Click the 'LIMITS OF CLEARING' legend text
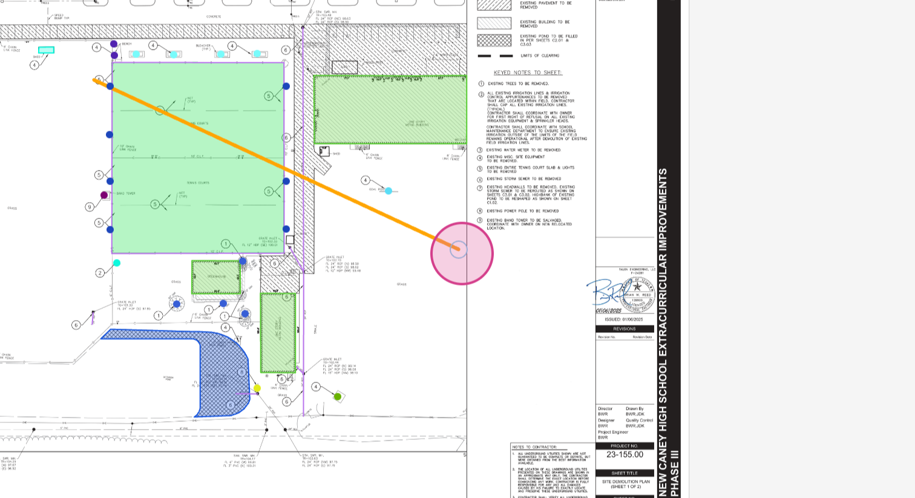This screenshot has height=498, width=915. point(540,56)
